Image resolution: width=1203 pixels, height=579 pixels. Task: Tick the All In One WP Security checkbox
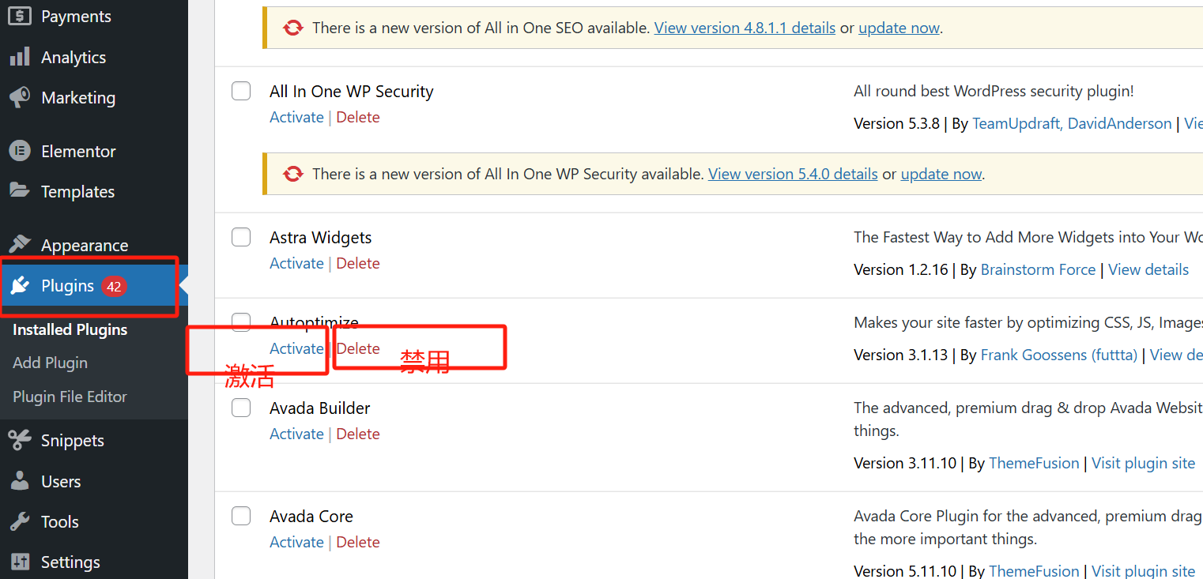[241, 91]
